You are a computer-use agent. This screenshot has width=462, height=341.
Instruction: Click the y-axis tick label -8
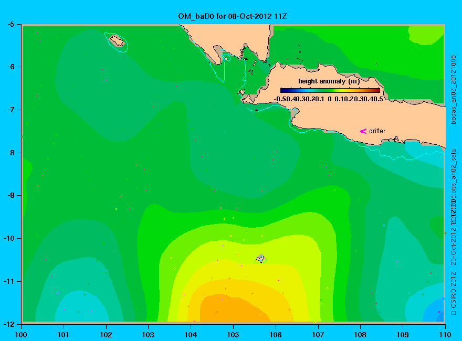point(10,153)
